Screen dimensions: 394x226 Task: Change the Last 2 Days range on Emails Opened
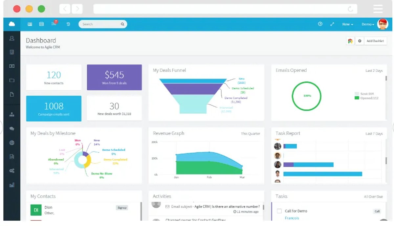374,71
